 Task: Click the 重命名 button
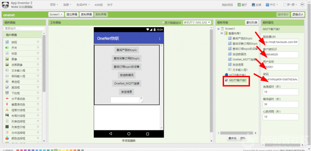point(232,138)
